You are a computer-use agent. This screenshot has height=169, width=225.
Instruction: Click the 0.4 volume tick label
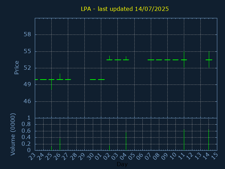[x=26, y=137]
